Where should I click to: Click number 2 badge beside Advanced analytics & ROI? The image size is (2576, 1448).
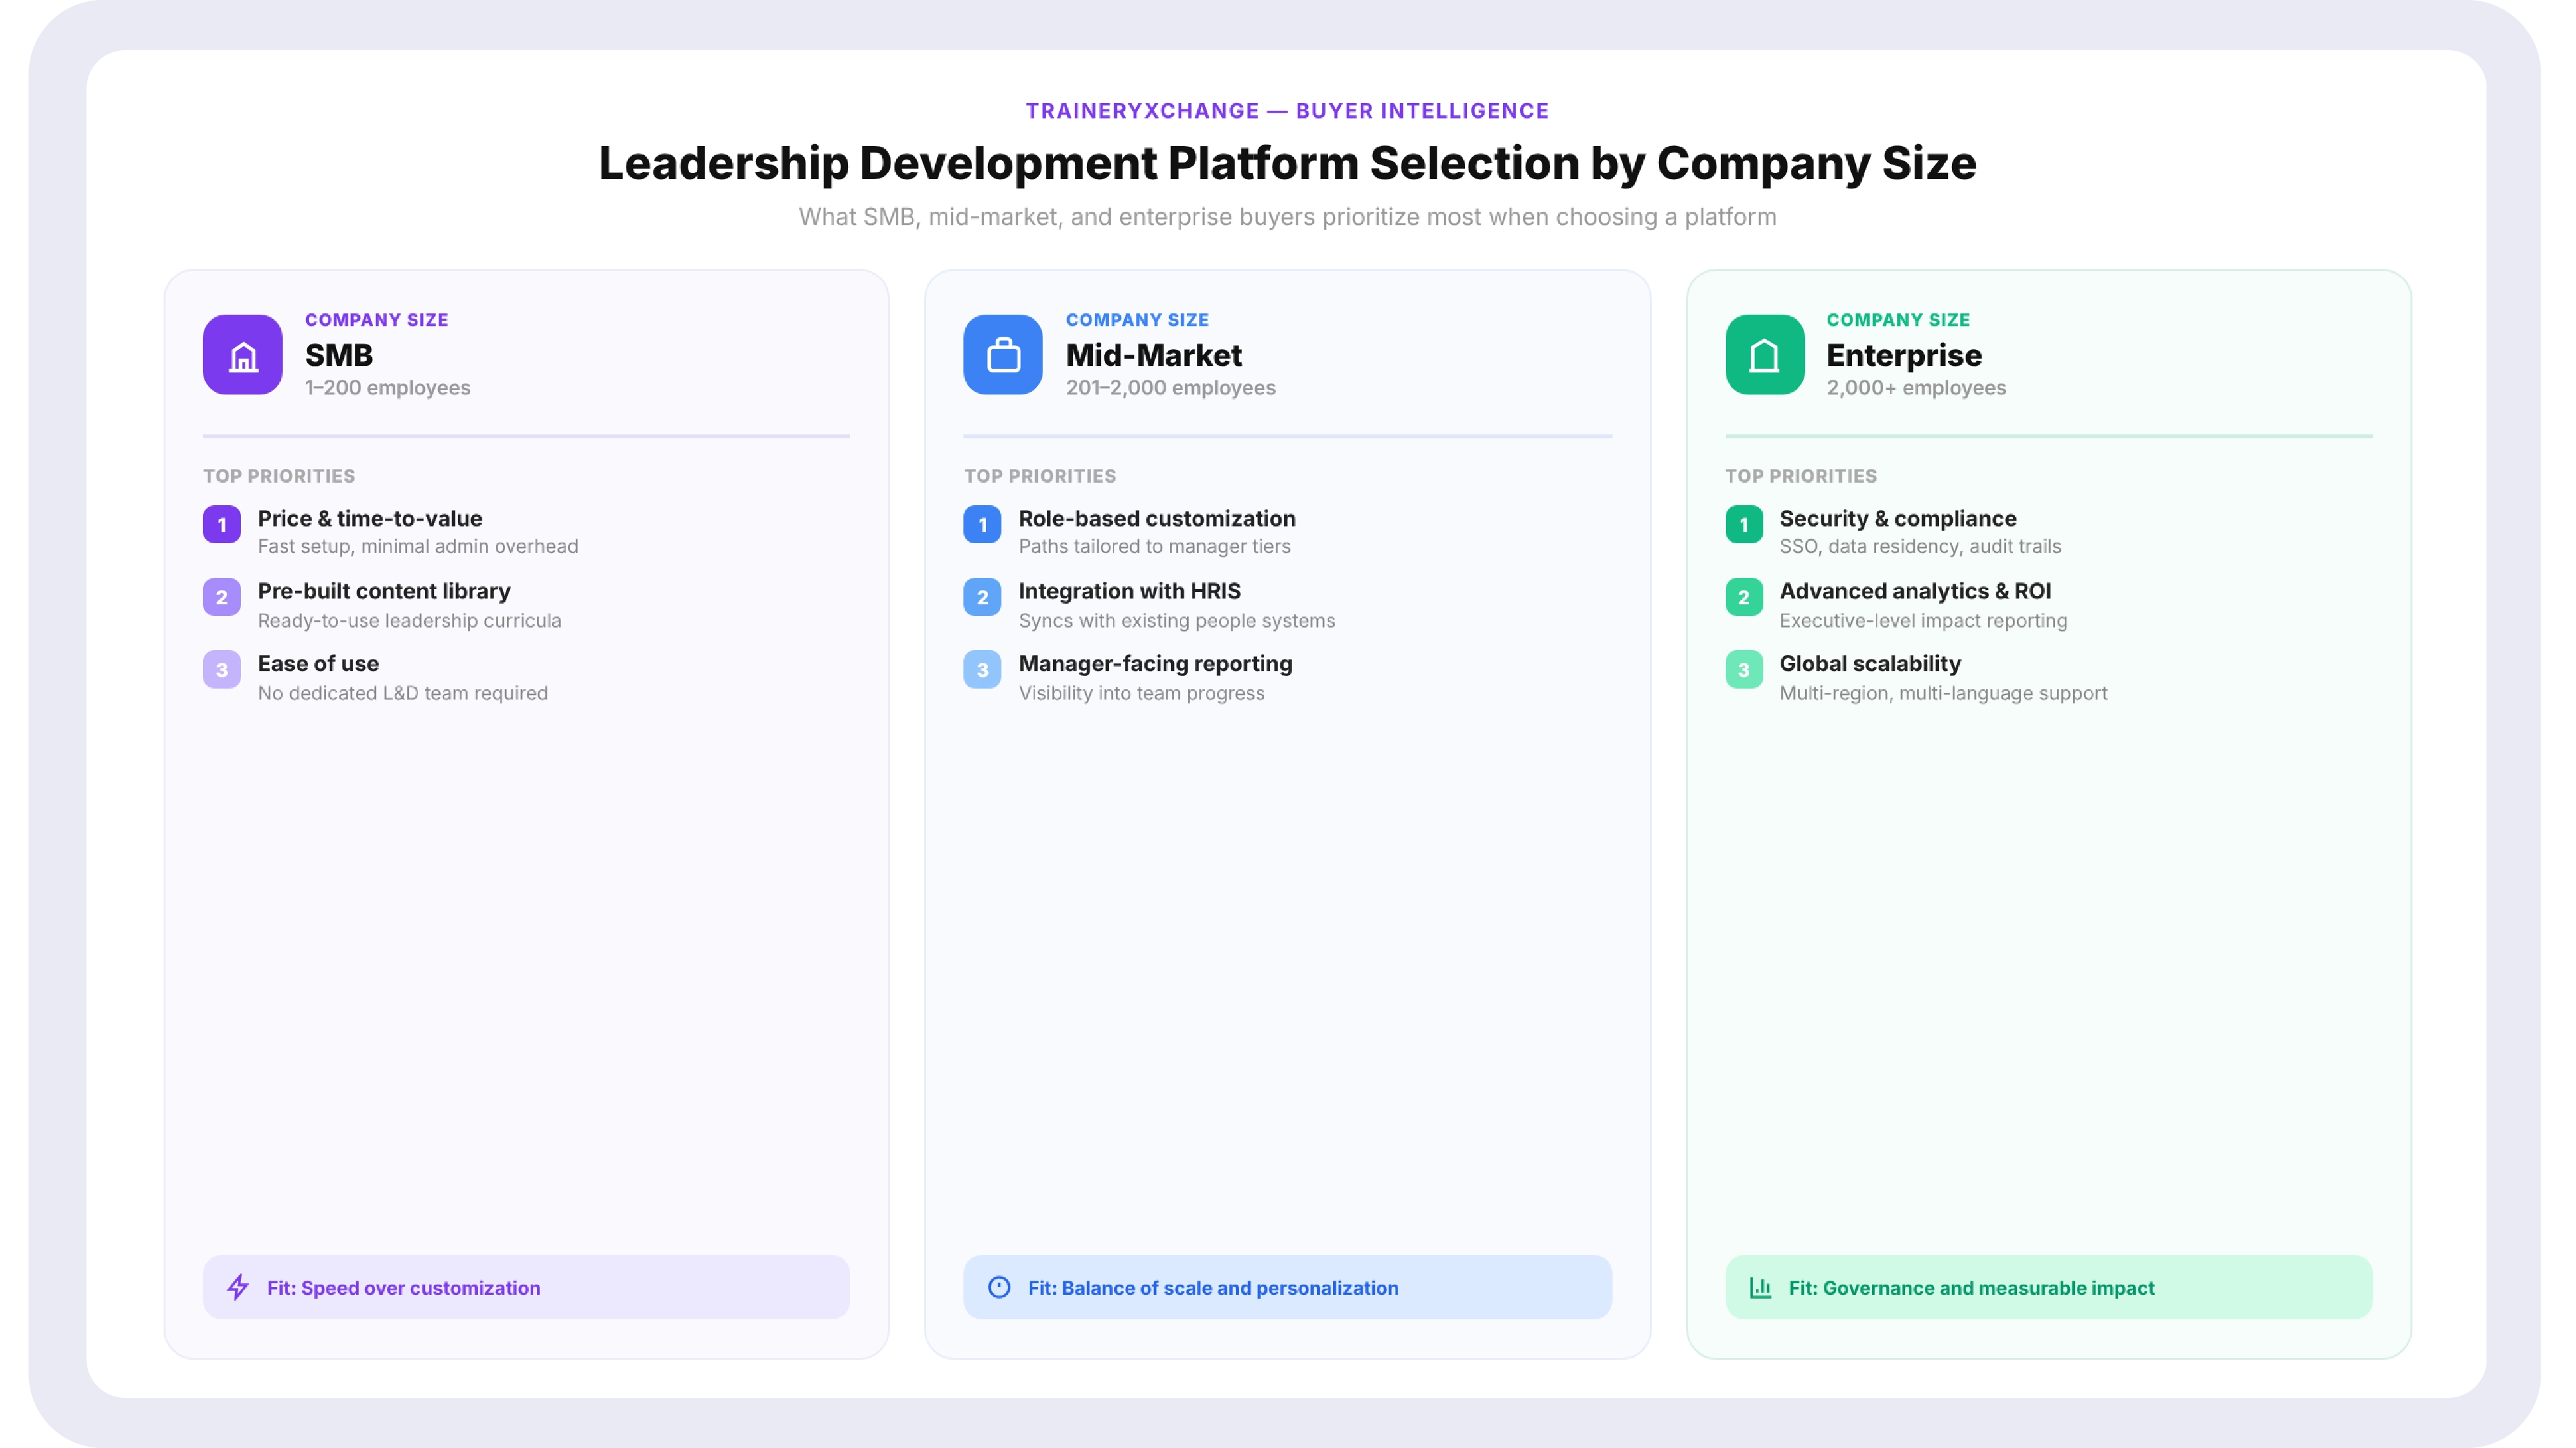[x=1744, y=598]
